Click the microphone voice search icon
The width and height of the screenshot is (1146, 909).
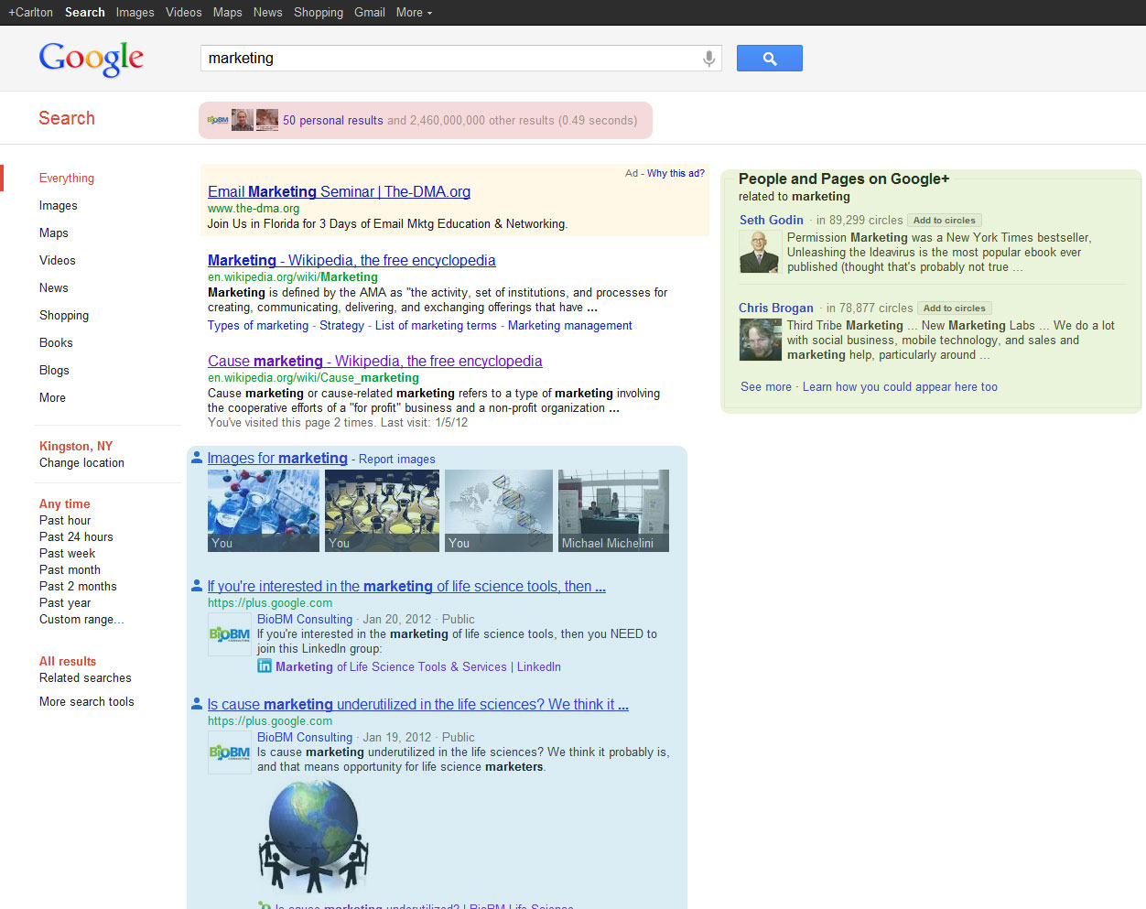[x=708, y=59]
